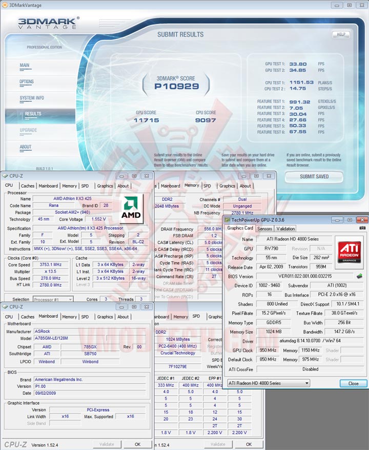Minimize the GPU-Z window
The image size is (369, 450).
point(337,220)
